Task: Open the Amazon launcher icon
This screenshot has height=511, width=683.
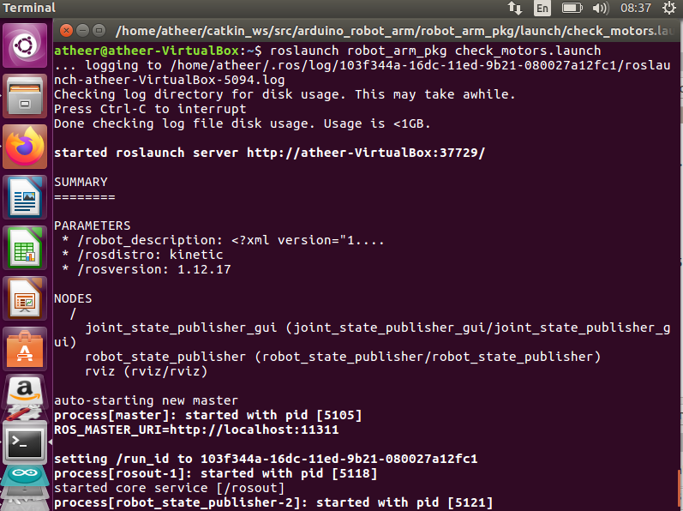Action: (25, 392)
